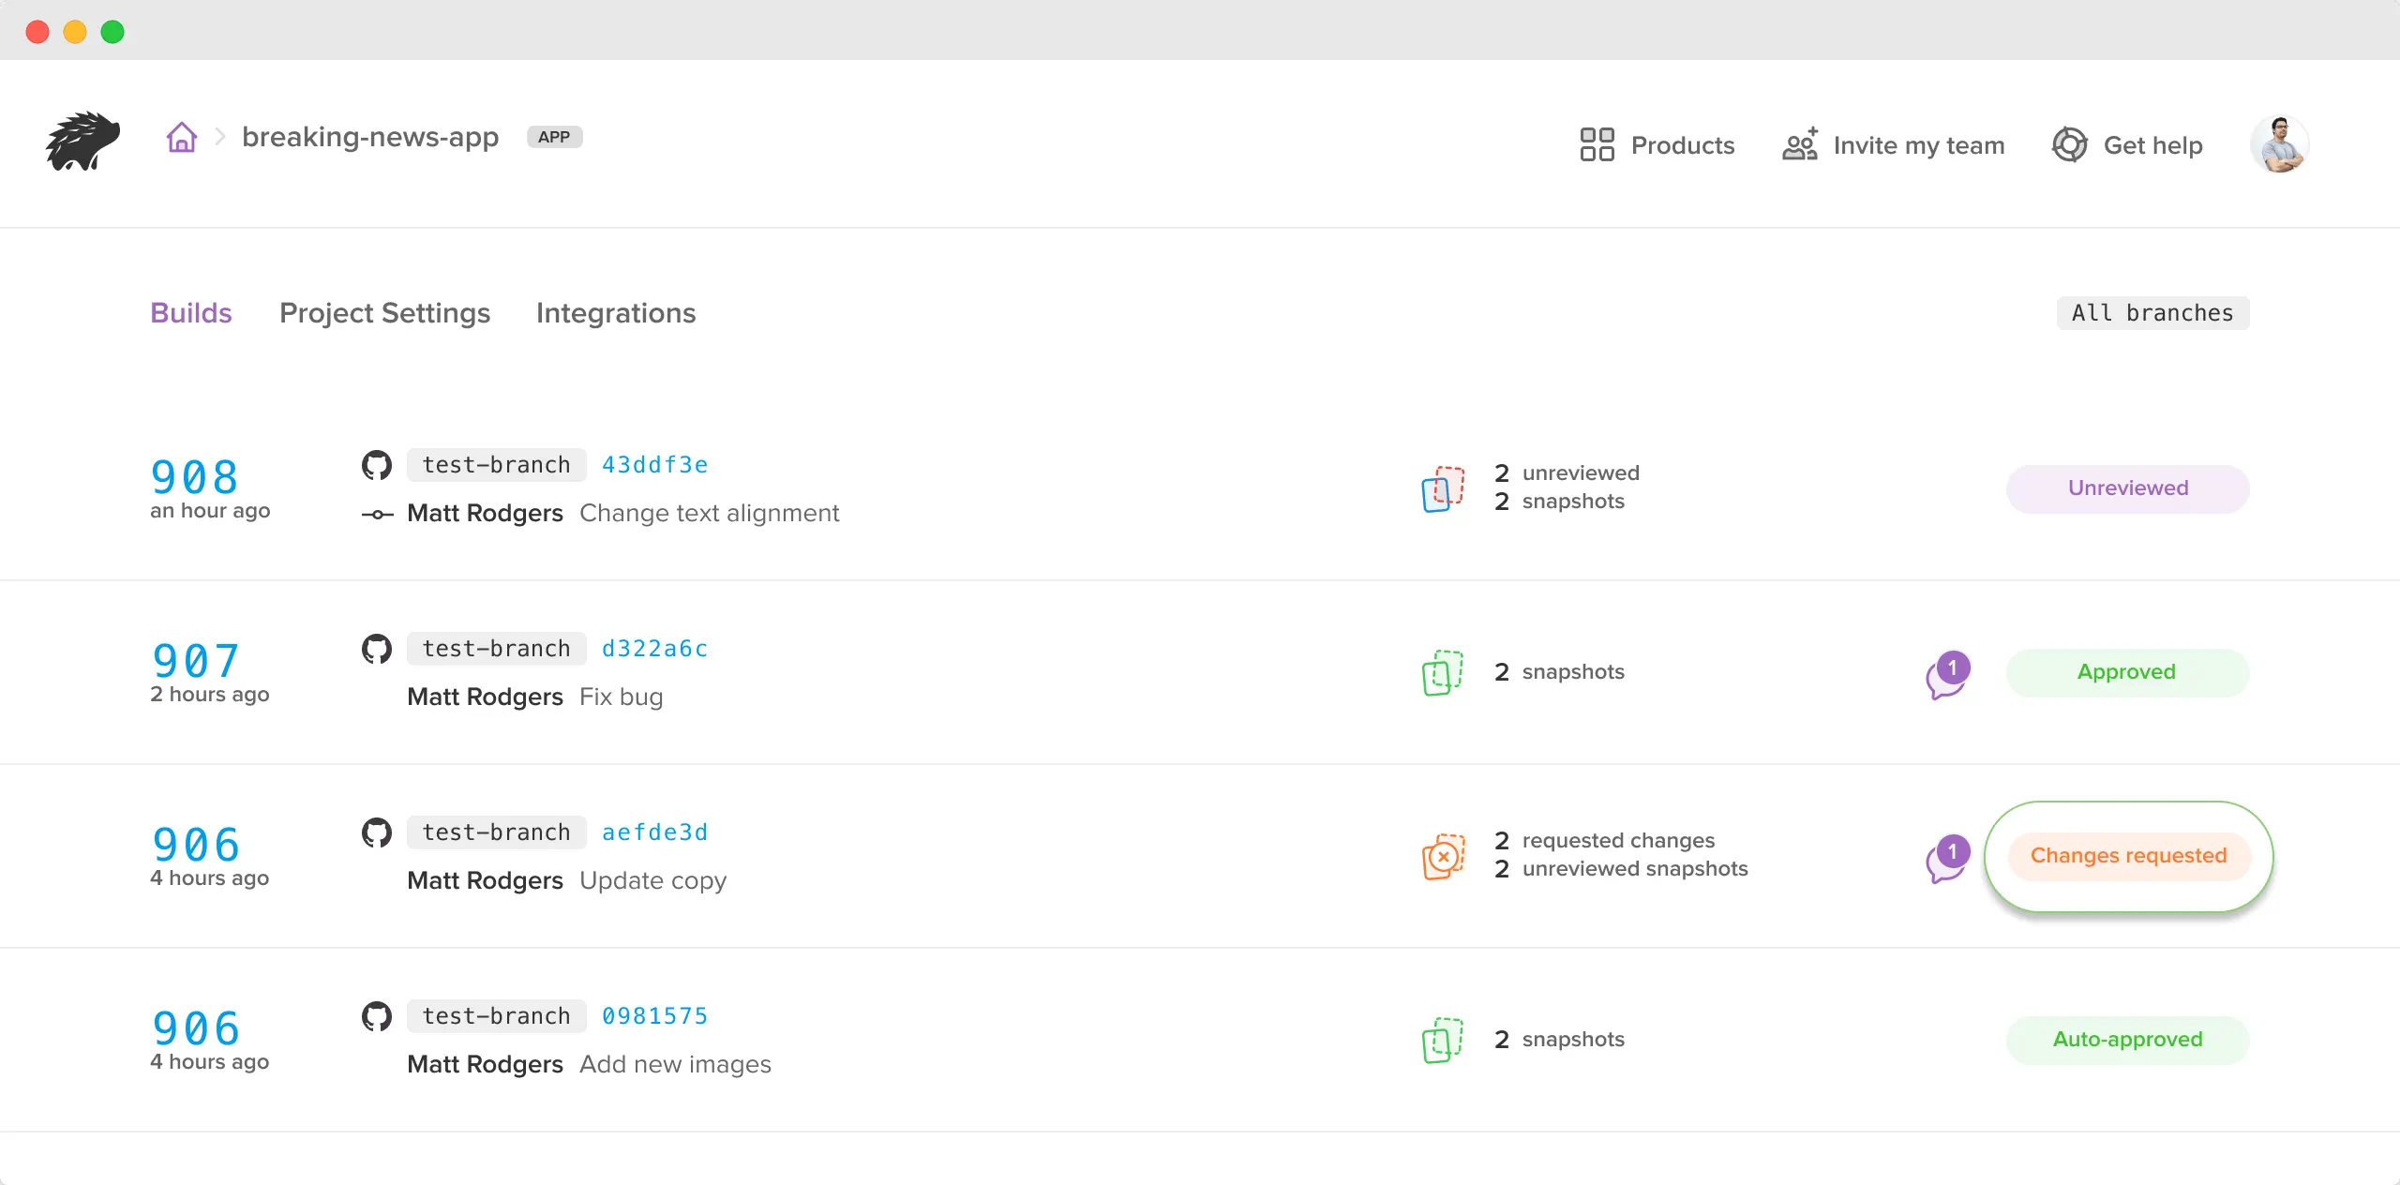The image size is (2400, 1185).
Task: Select the Builds tab
Action: pyautogui.click(x=190, y=313)
